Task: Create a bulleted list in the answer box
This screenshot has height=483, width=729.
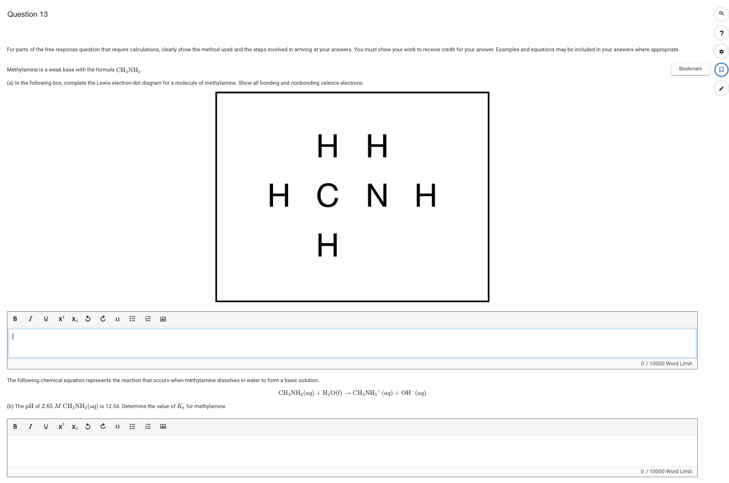Action: tap(132, 319)
